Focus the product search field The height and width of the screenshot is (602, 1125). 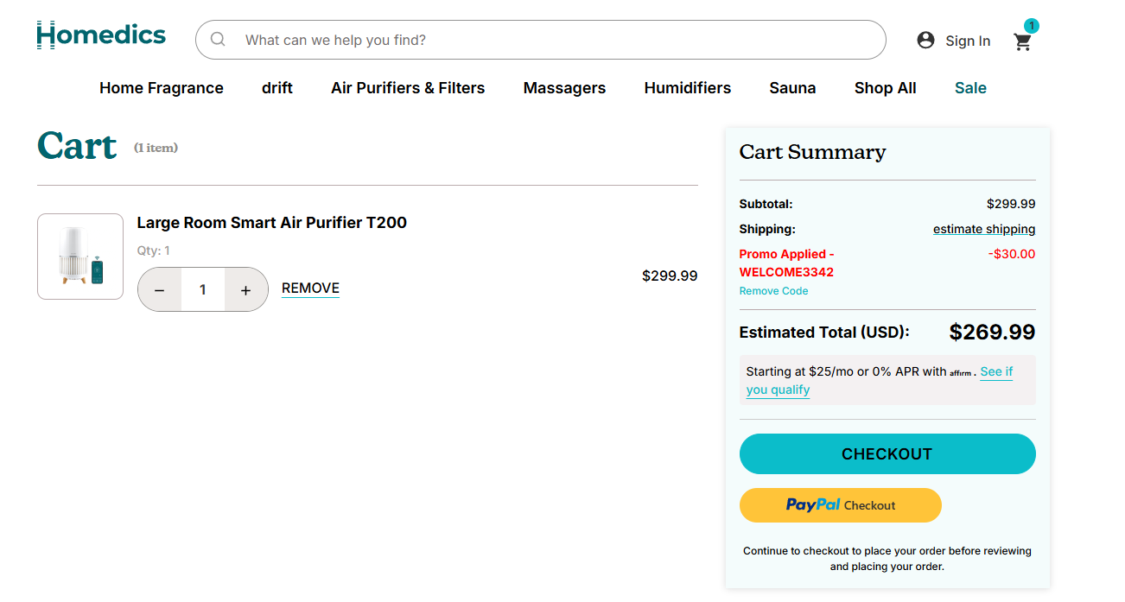click(x=541, y=40)
